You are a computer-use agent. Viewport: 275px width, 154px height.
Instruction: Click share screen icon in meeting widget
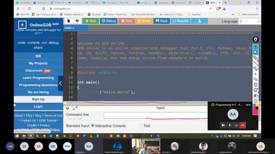coord(236,125)
